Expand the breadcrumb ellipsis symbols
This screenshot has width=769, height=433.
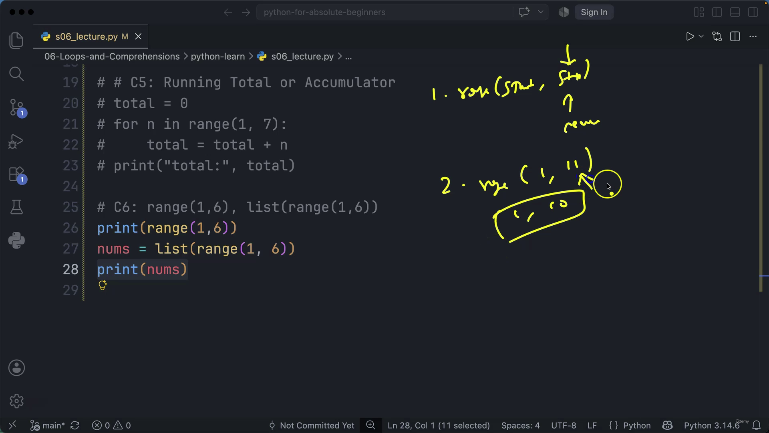(348, 57)
